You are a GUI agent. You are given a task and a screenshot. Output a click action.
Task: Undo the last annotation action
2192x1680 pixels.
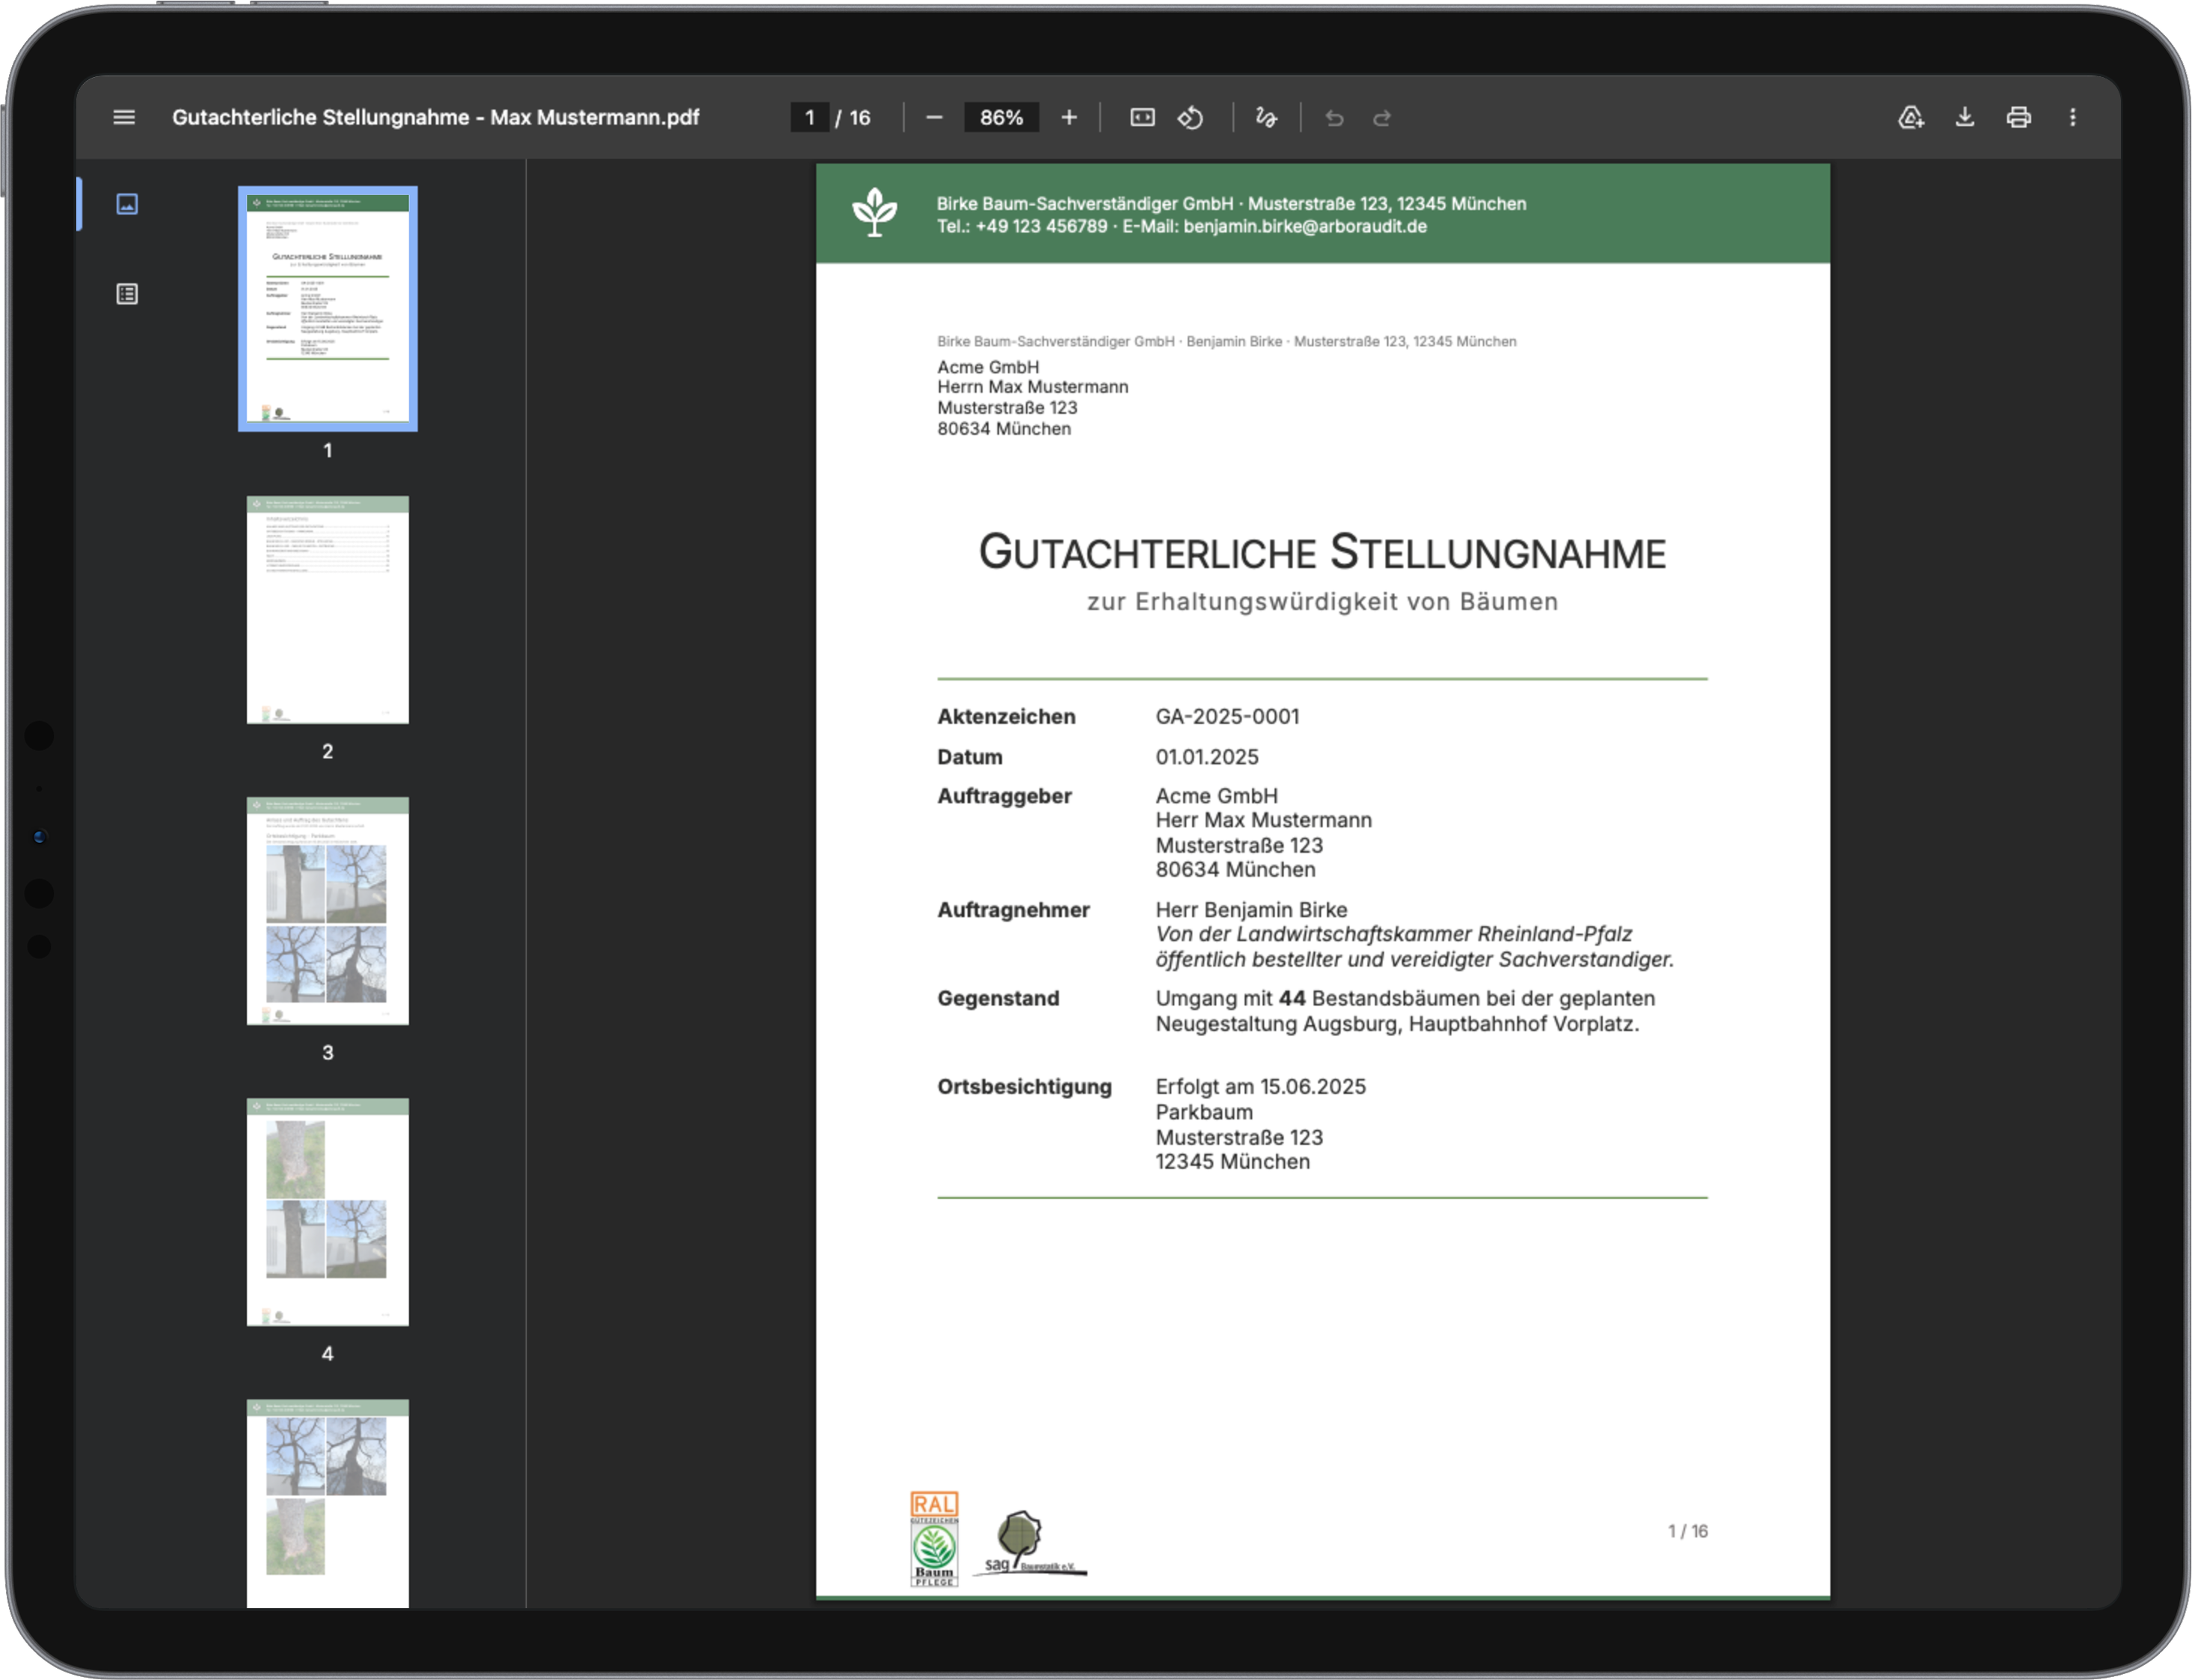tap(1334, 117)
